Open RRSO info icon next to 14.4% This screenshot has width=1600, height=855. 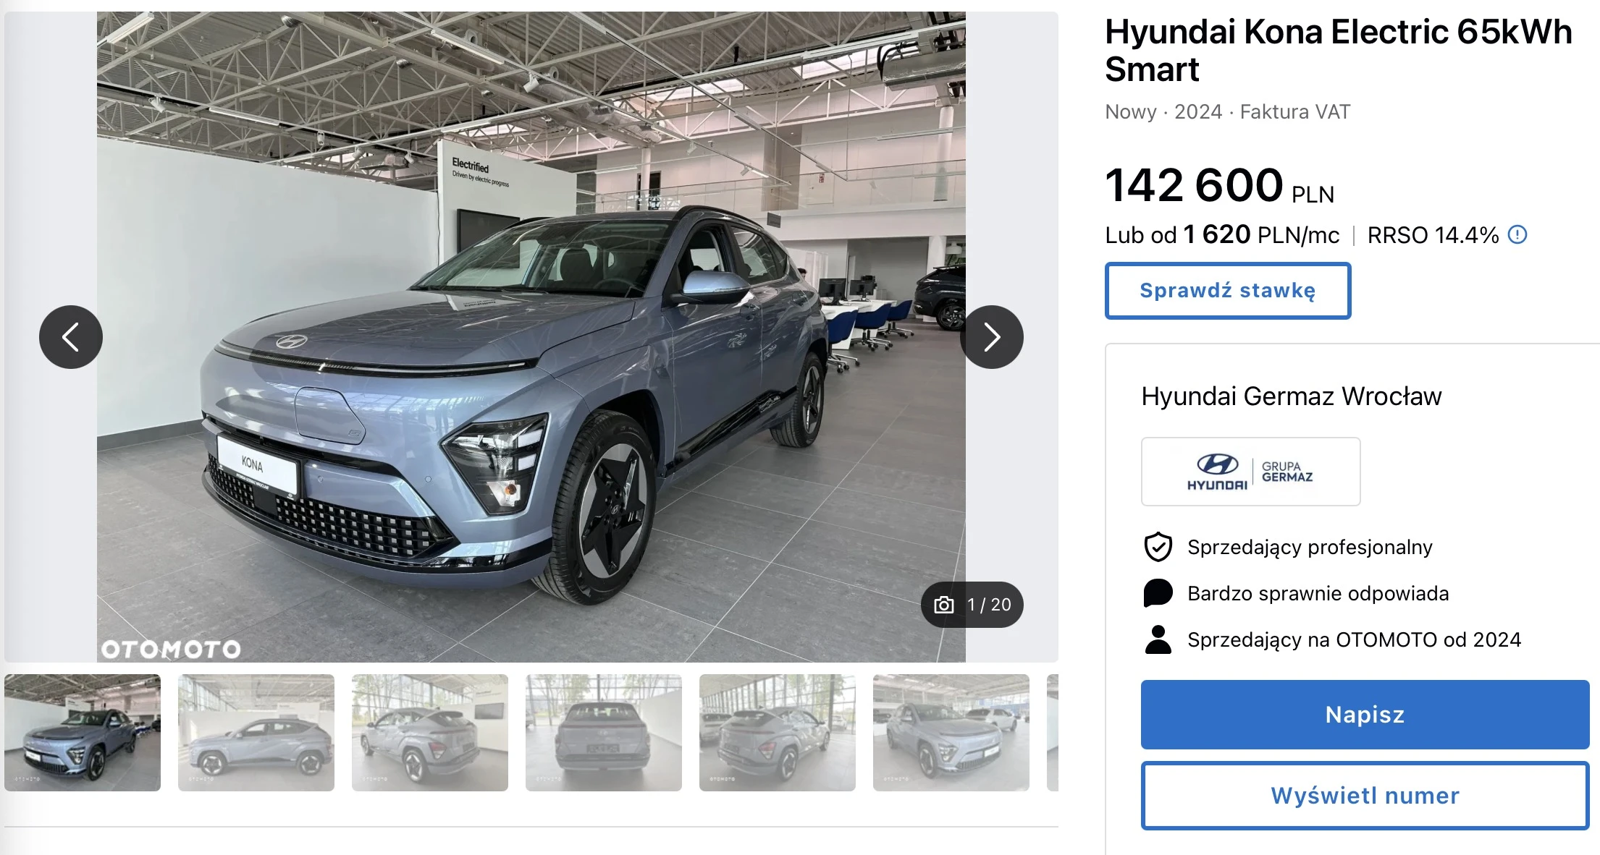tap(1517, 235)
